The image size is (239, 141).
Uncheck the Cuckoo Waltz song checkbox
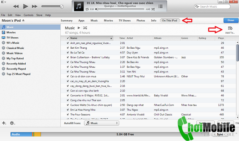tap(68, 105)
